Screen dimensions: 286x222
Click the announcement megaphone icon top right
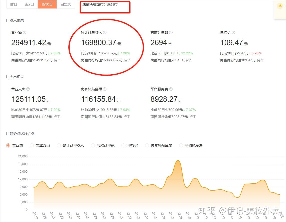coord(280,5)
